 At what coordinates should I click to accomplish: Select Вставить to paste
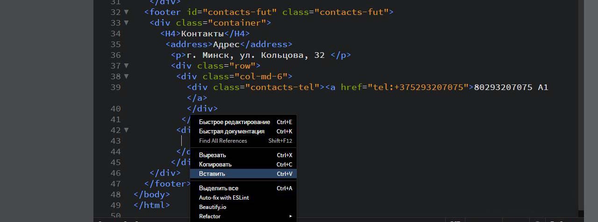(x=212, y=174)
